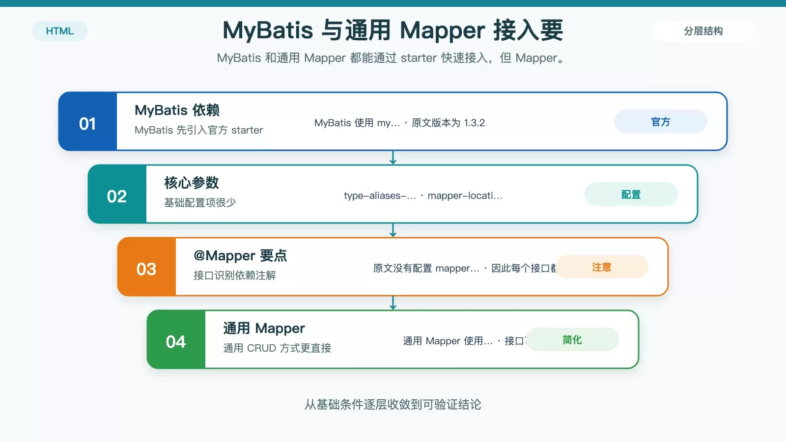Click the heading "MyBatis 依赖"

177,110
